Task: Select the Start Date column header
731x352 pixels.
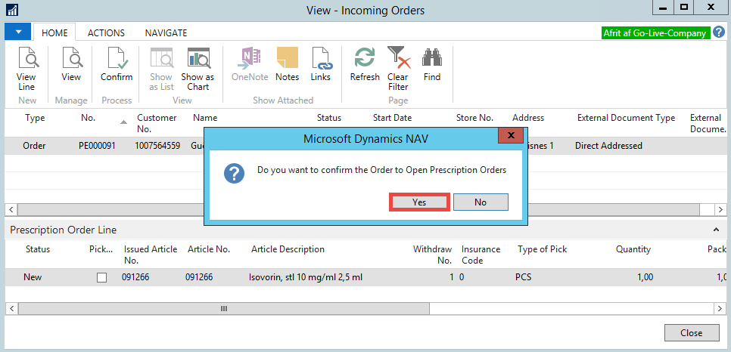Action: point(392,118)
